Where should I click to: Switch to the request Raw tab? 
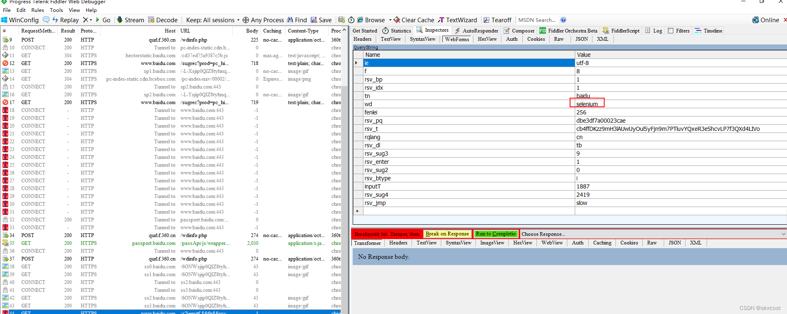559,39
